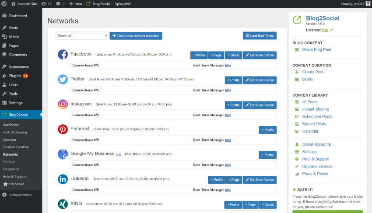Open the Show all dropdown
Screen dimensions: 372x213
82,35
